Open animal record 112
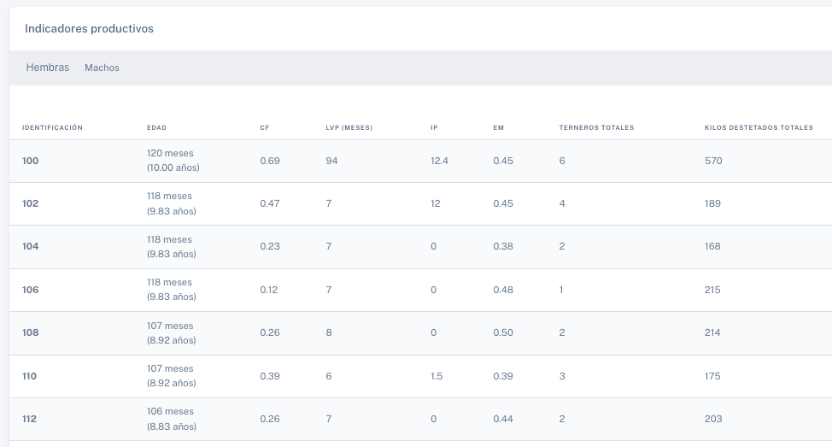The image size is (832, 447). [29, 419]
